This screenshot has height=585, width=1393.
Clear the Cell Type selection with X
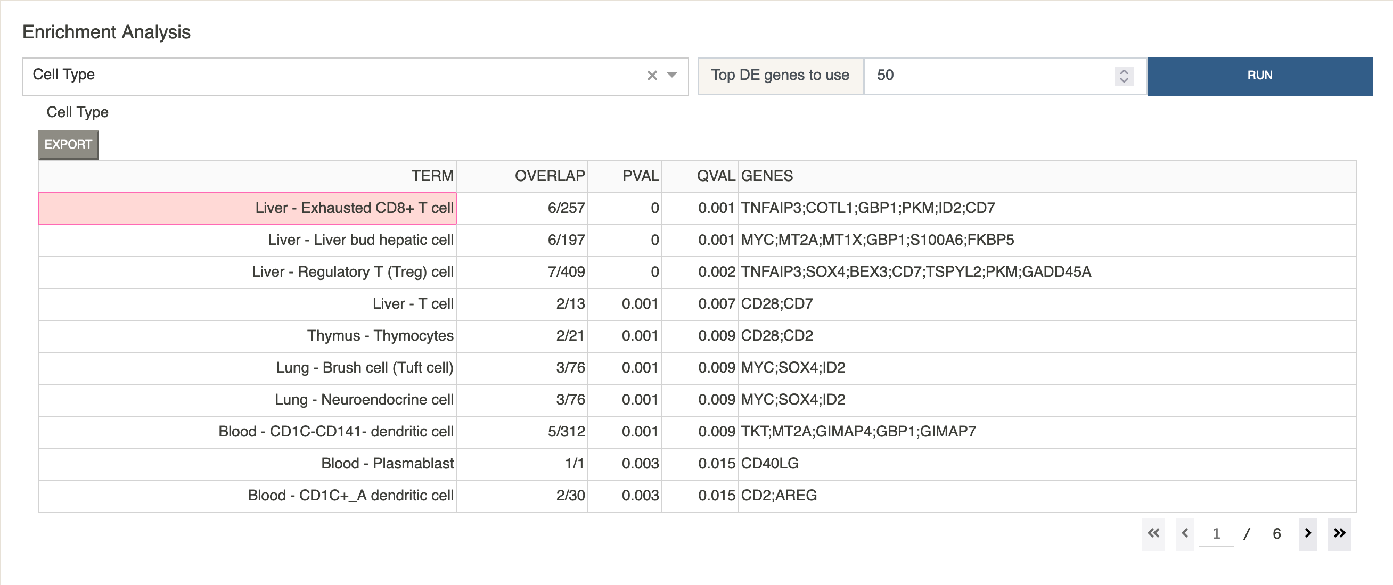[652, 76]
